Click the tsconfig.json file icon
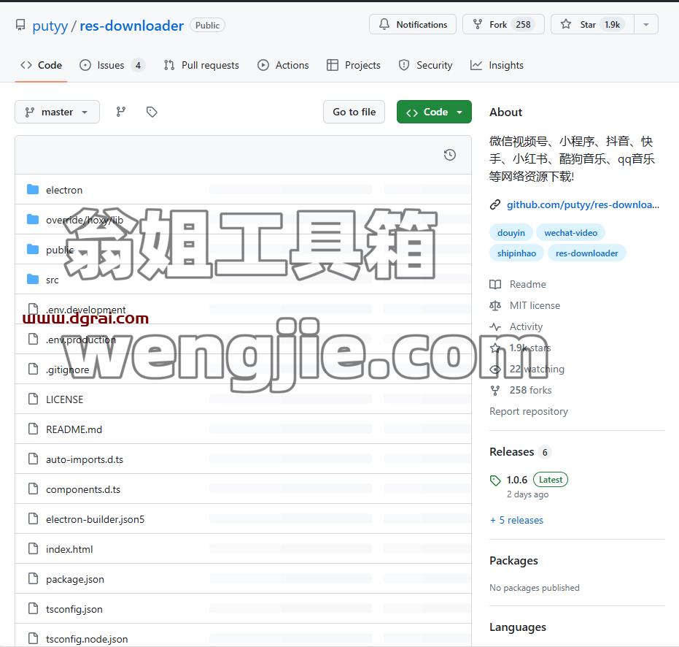This screenshot has width=679, height=647. [33, 608]
